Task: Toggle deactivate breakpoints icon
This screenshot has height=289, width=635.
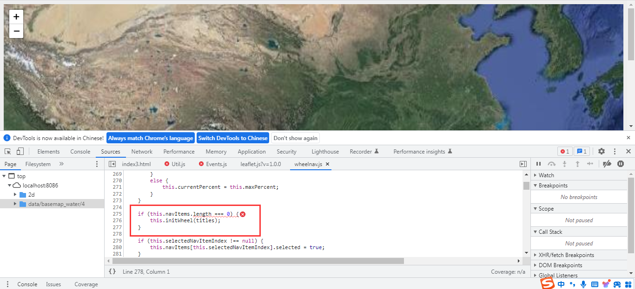Action: 607,164
